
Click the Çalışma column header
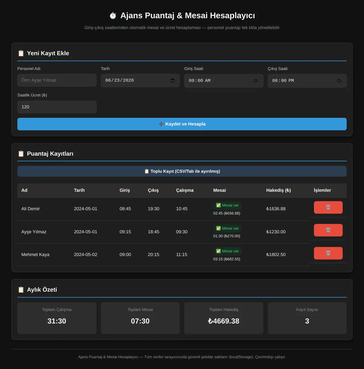point(185,190)
